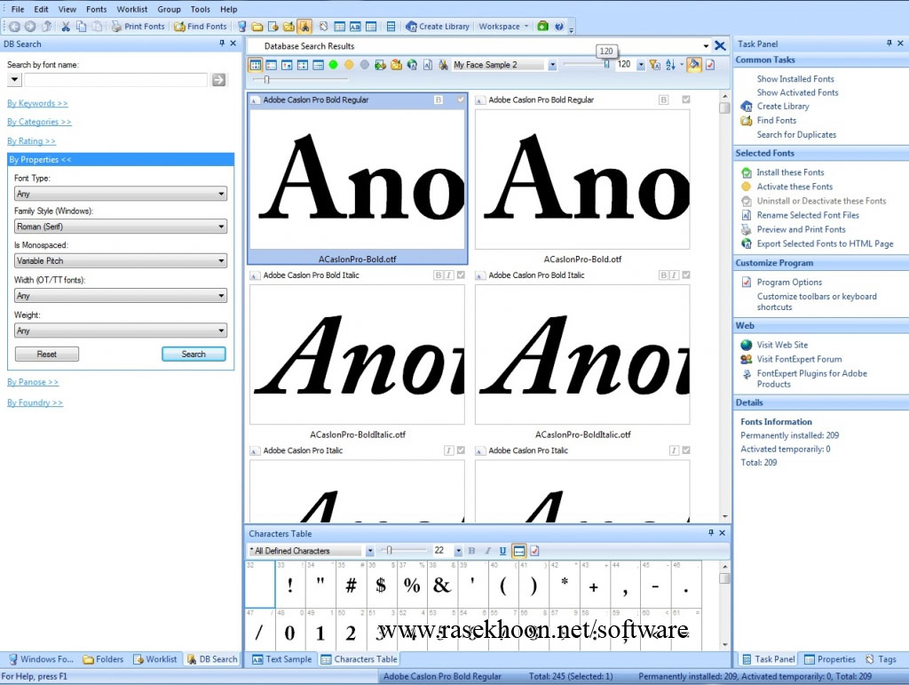Click the sort A-Z icon in results toolbar
909x685 pixels.
tap(670, 65)
